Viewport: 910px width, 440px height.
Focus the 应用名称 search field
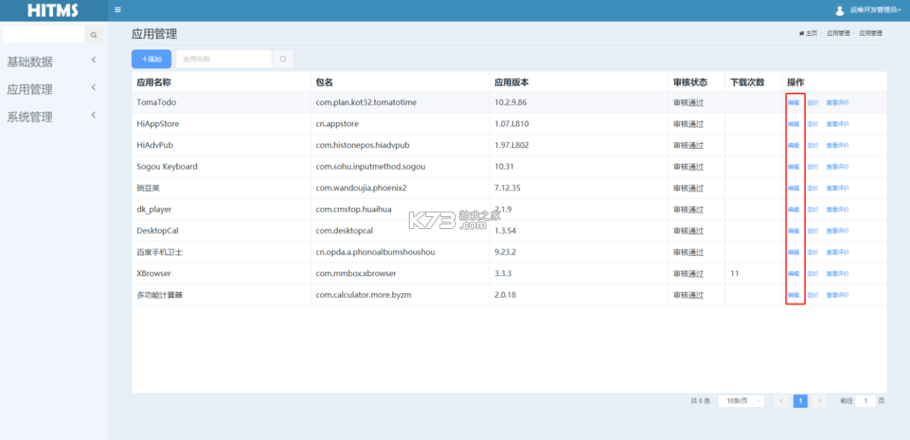[x=224, y=59]
